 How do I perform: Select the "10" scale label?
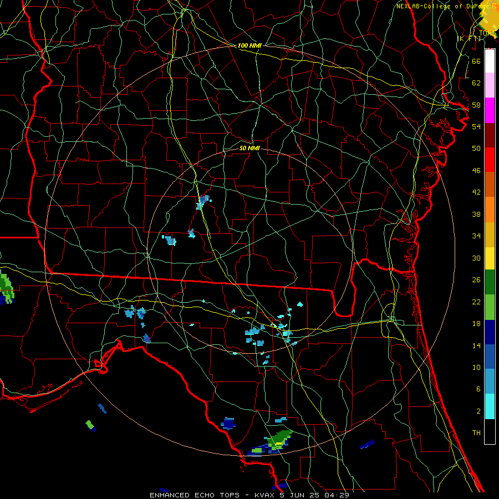pyautogui.click(x=476, y=367)
